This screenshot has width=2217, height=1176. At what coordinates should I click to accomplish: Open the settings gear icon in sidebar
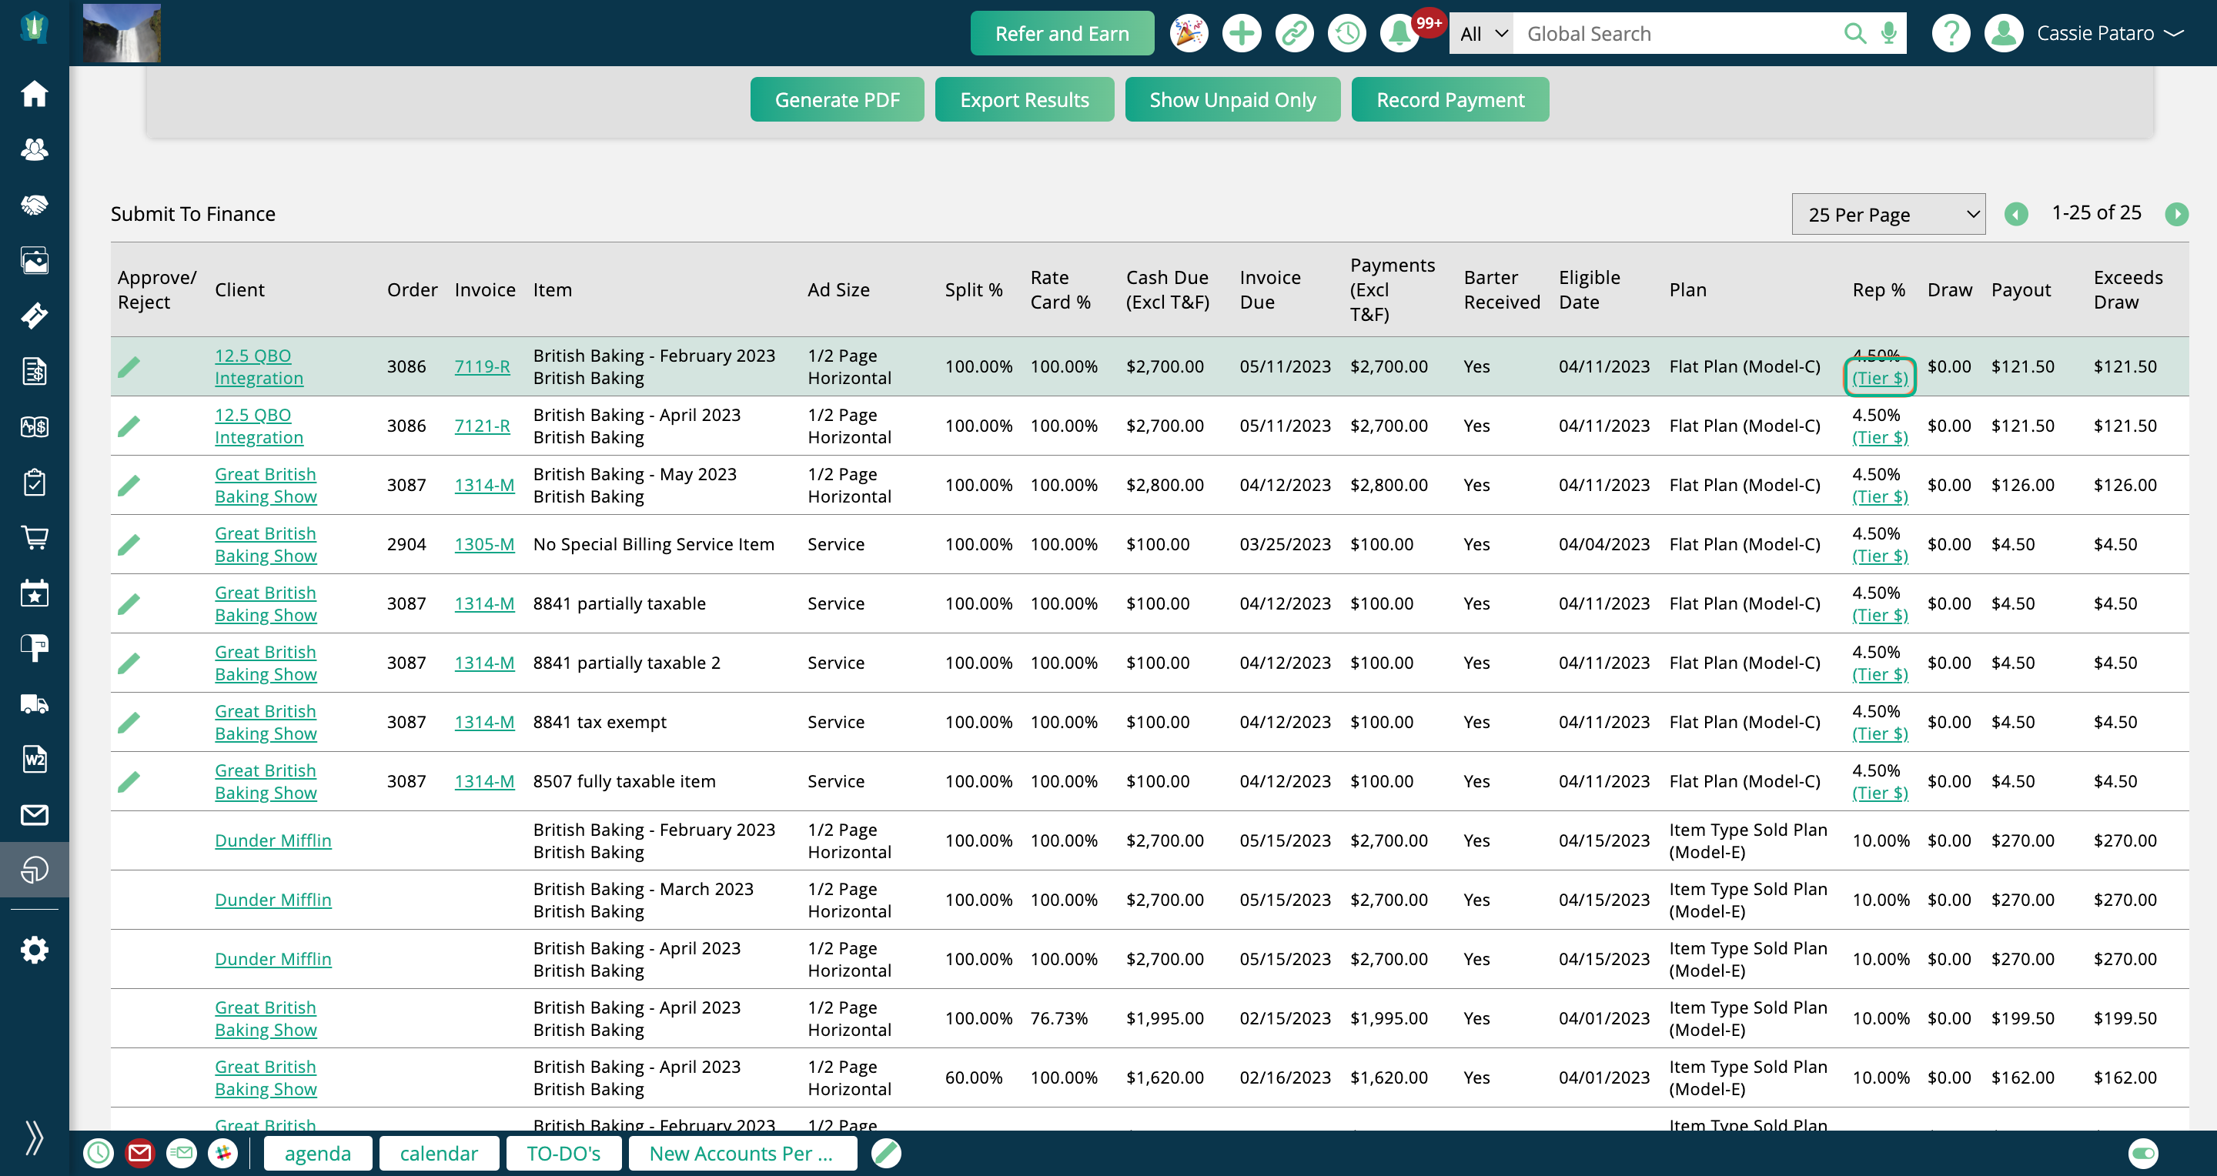(35, 950)
